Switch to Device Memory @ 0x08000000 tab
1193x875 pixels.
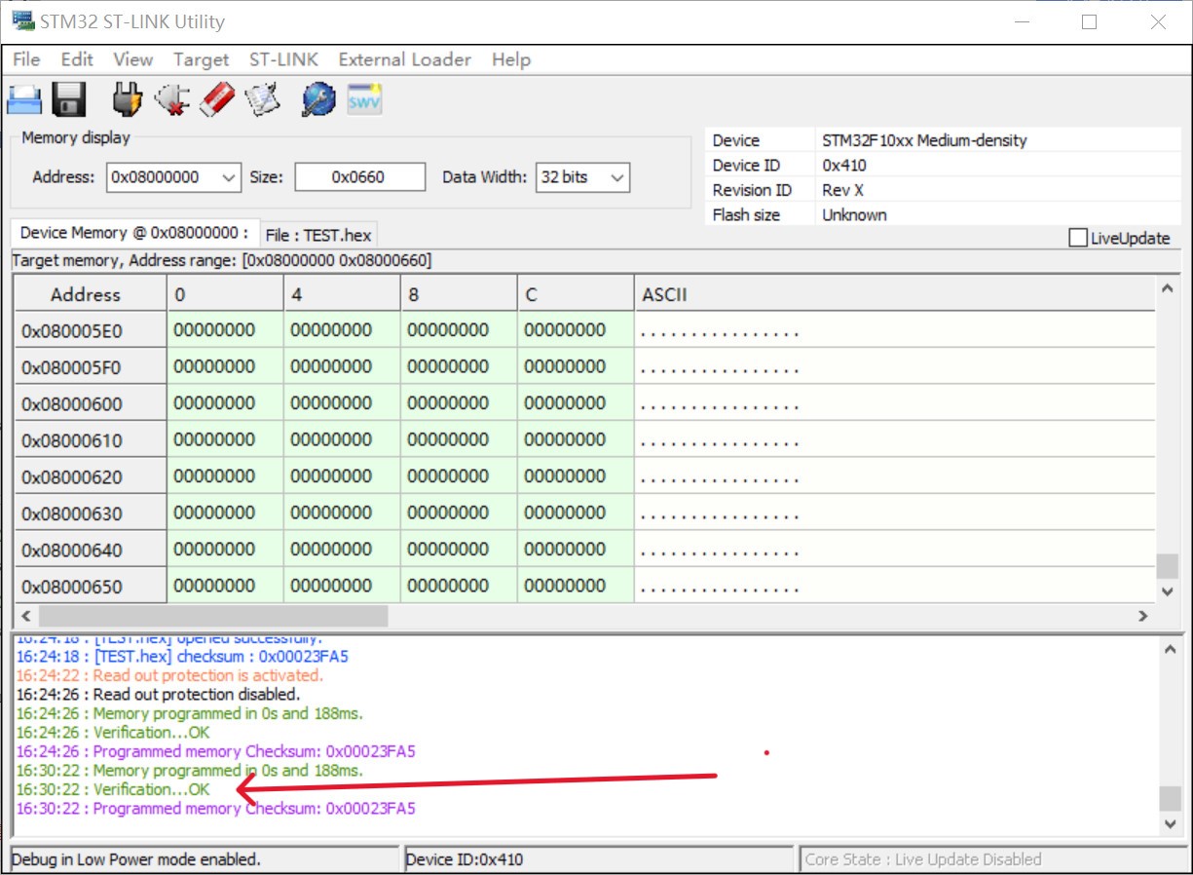click(134, 233)
